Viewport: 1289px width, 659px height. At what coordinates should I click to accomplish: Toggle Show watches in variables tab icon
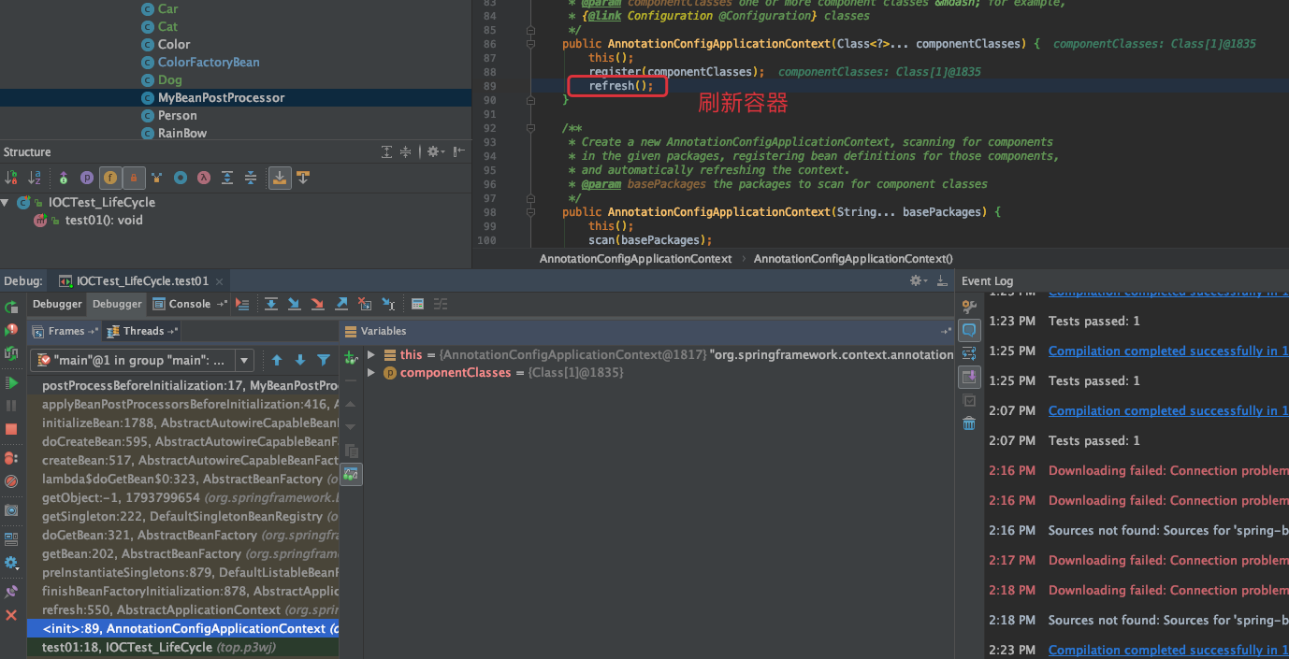[352, 474]
